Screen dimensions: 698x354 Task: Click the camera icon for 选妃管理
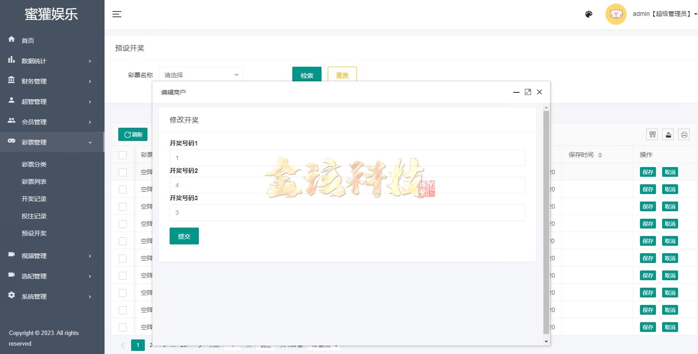pyautogui.click(x=12, y=275)
